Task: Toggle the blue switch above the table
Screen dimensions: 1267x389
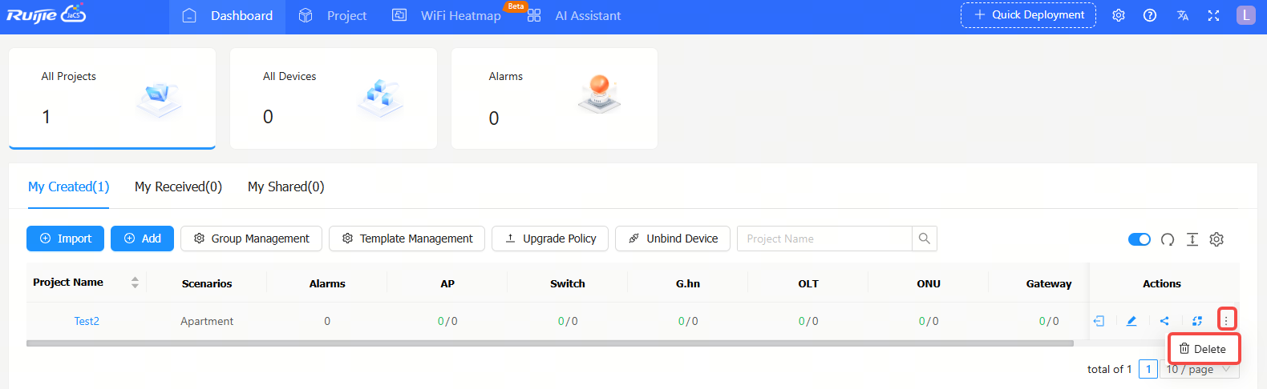Action: pyautogui.click(x=1139, y=239)
